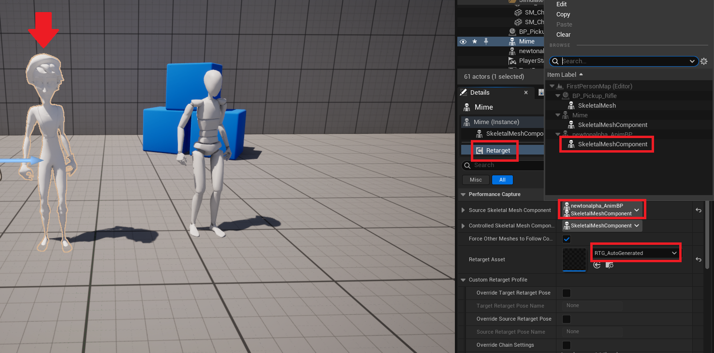Screen dimensions: 714x353
Task: Collapse the newtonalpha_AnimBP node in picker
Action: [557, 134]
